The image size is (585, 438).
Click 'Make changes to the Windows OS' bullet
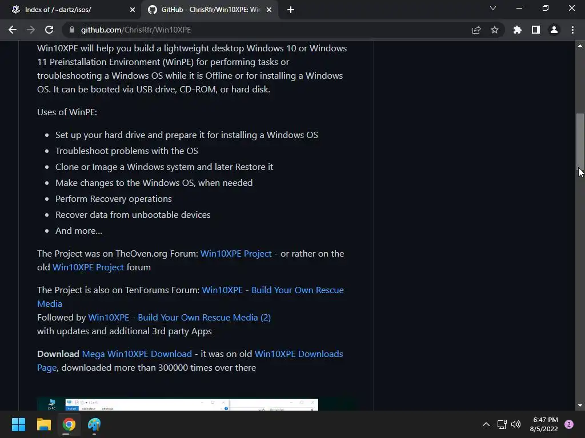tap(154, 183)
